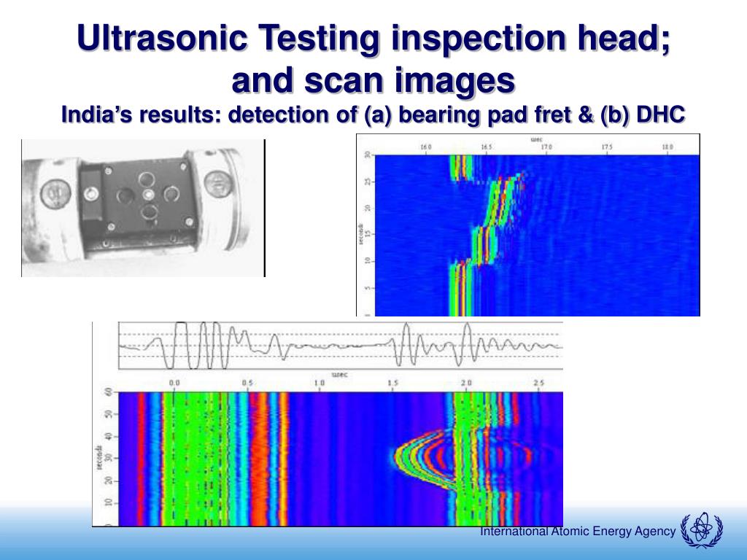Screen dimensions: 747x560
Task: Click the A-scan waveform trace plot
Action: tap(341, 346)
